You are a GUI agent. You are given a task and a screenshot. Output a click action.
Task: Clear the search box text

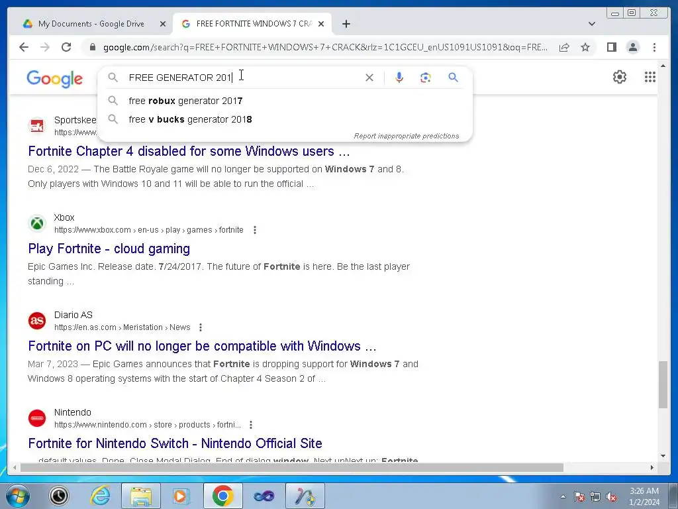click(369, 78)
